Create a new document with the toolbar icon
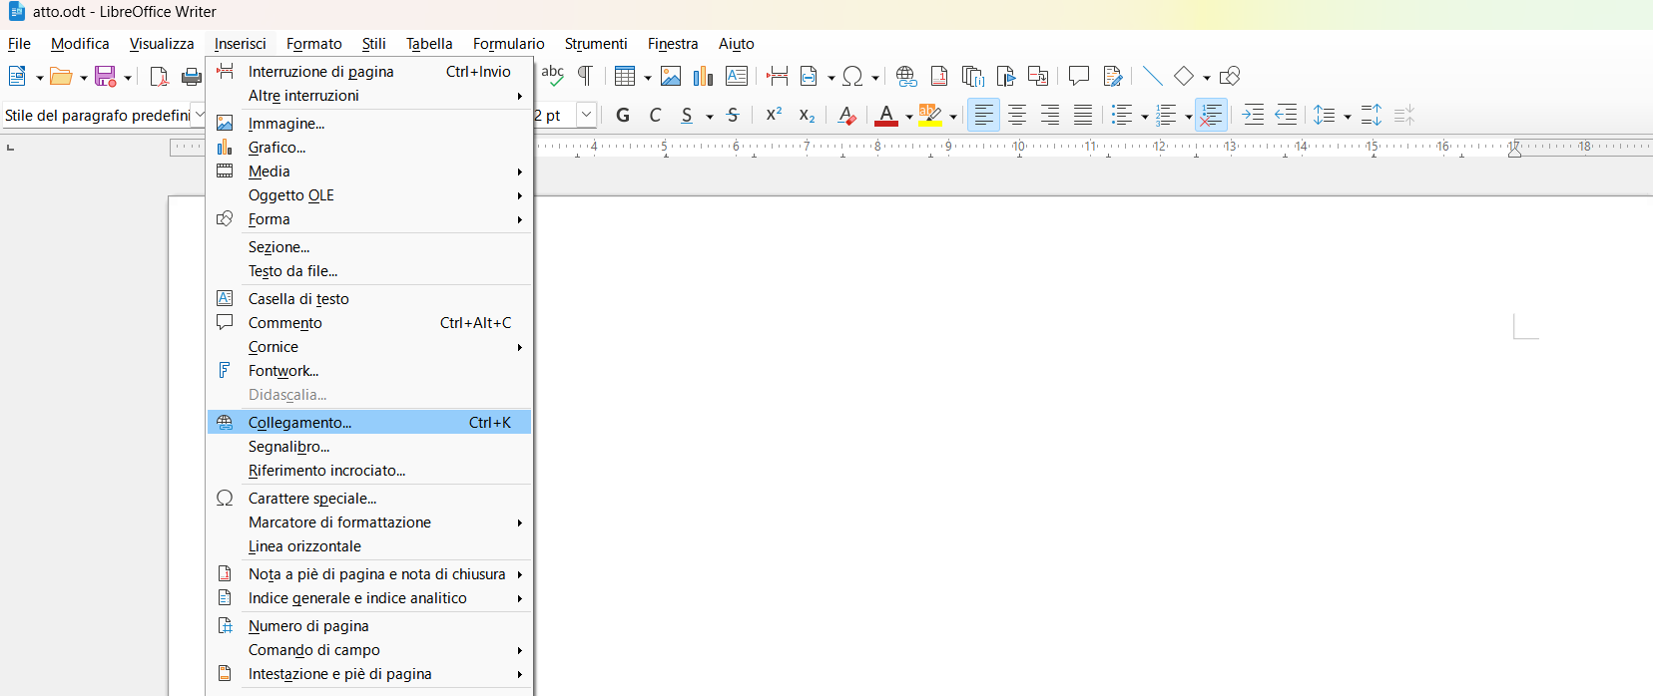Viewport: 1653px width, 696px height. 17,76
